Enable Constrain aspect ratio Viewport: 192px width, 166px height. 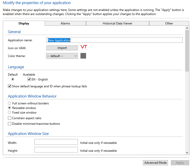click(x=10, y=118)
